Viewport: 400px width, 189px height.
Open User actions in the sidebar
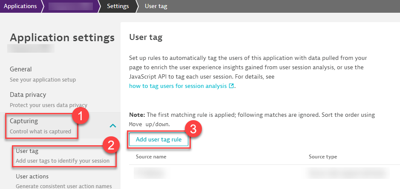click(x=32, y=176)
